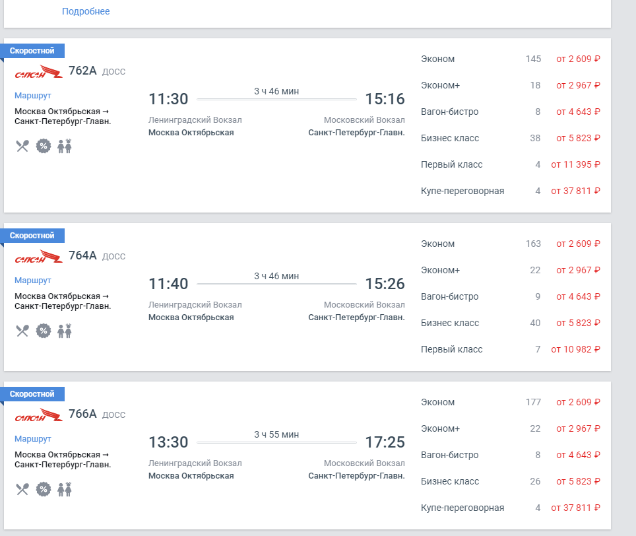Select Купе-переговорная on train 762А for 37 811 ₽
The image size is (636, 536).
coord(510,191)
